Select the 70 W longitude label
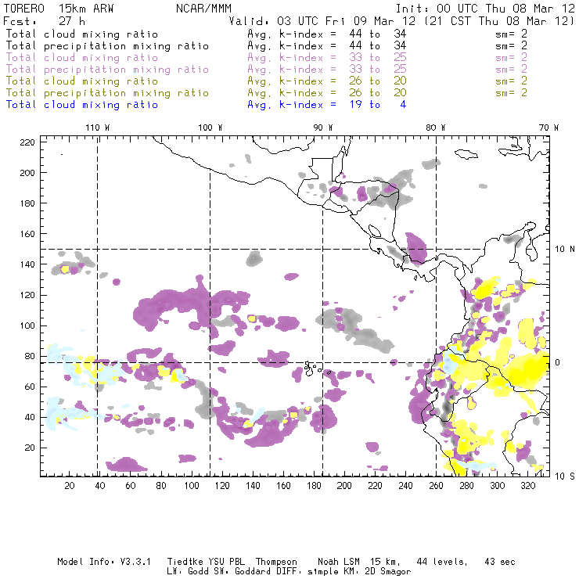 [548, 128]
